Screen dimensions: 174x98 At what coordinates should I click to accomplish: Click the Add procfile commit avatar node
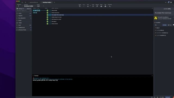coord(47,10)
